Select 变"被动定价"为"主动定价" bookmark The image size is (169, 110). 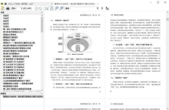pyautogui.click(x=14, y=62)
